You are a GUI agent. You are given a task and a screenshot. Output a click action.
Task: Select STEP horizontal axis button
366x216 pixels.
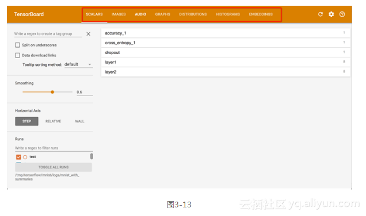(x=26, y=121)
